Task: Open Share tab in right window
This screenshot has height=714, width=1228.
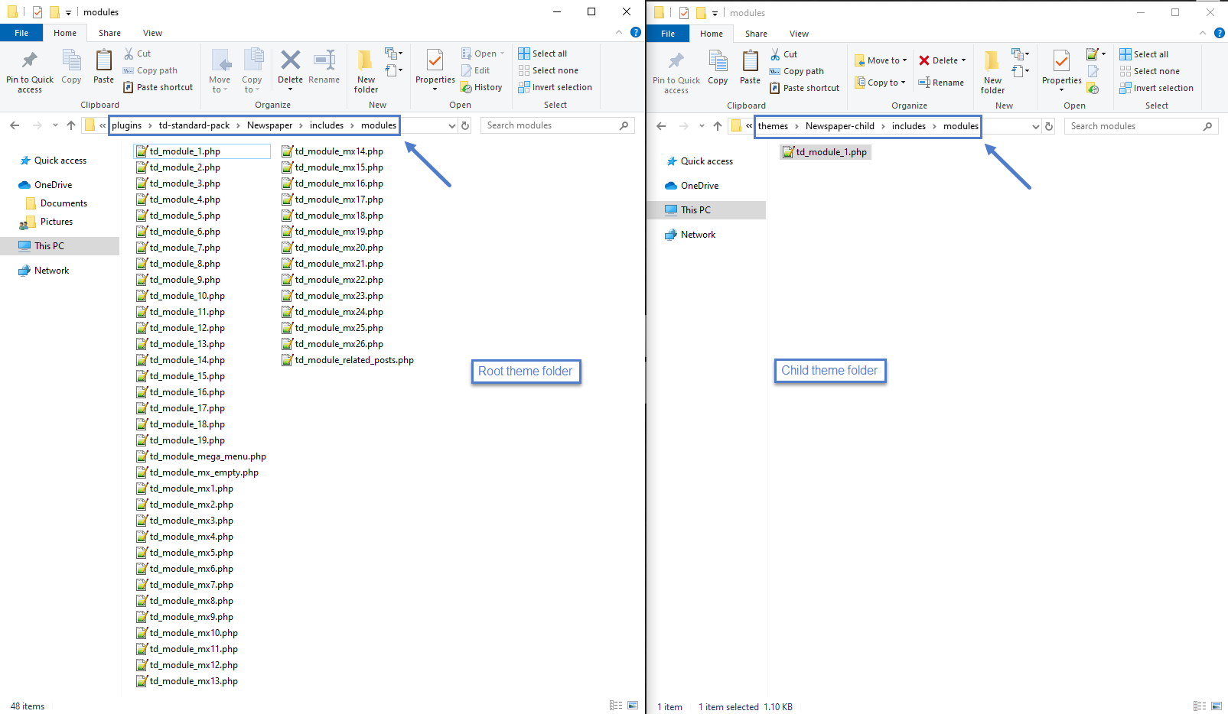Action: tap(756, 34)
